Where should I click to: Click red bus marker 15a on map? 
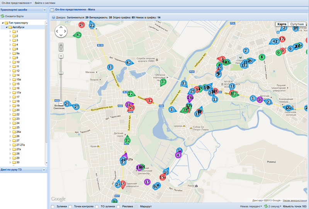tap(163, 177)
